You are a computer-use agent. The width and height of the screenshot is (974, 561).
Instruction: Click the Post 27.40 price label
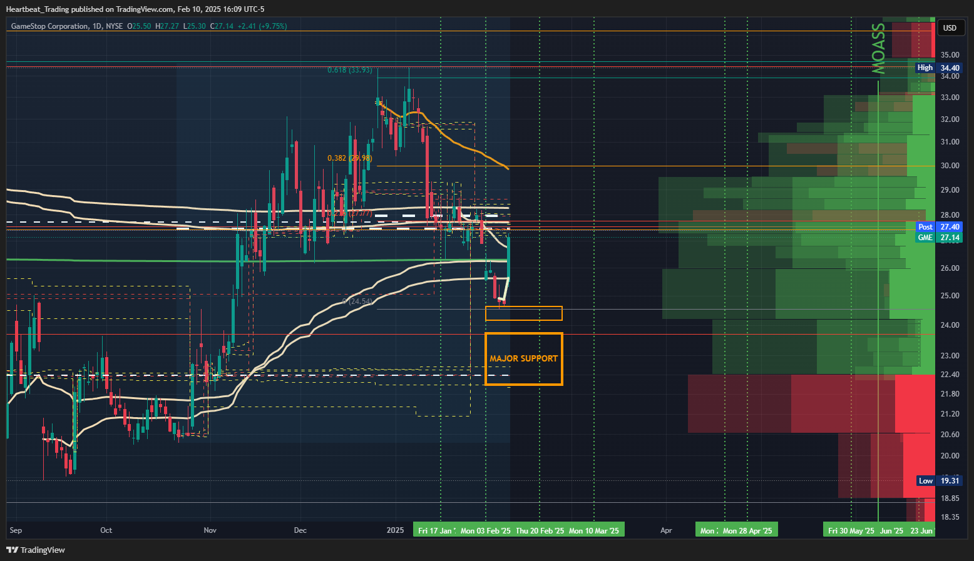(938, 227)
